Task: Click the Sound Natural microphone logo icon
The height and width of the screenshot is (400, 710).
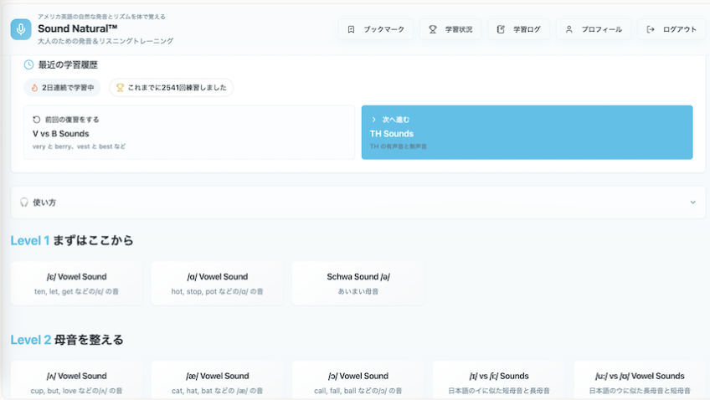Action: coord(21,29)
